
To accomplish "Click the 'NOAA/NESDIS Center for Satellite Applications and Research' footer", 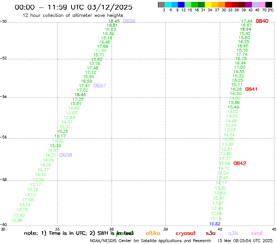I will [x=150, y=241].
